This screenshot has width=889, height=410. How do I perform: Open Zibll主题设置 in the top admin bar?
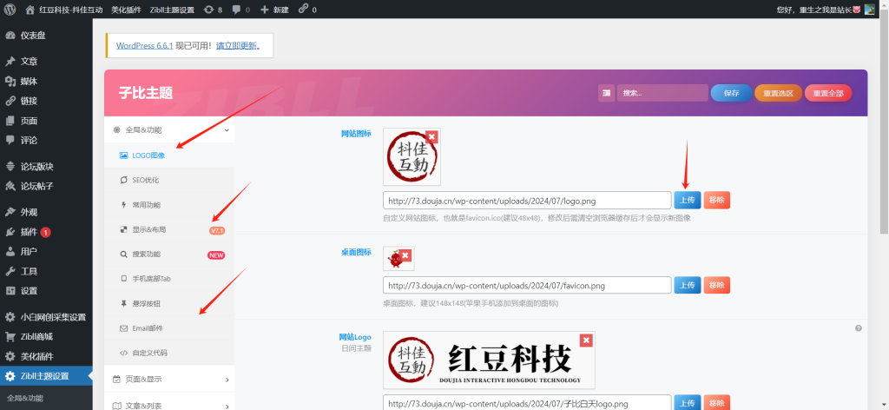tap(173, 10)
